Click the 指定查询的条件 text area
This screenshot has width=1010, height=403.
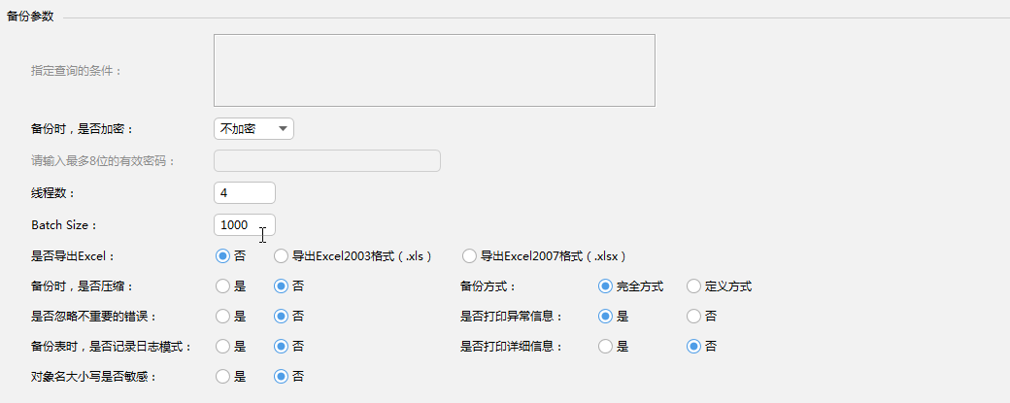coord(434,70)
